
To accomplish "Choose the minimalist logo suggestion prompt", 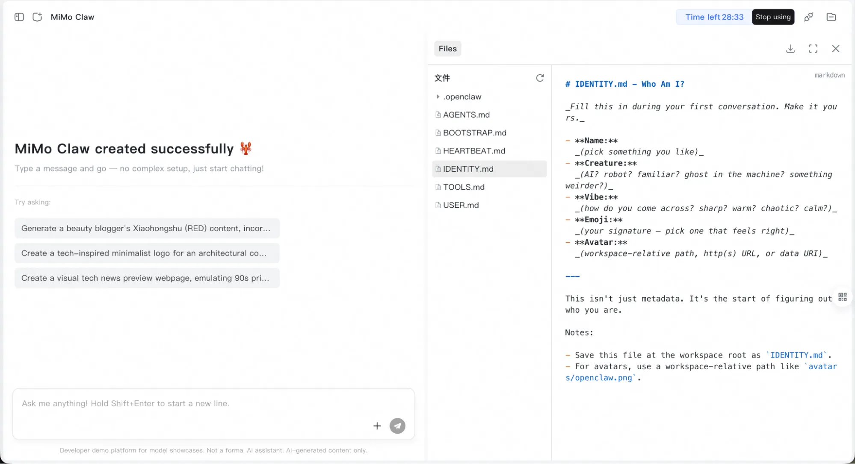I will click(147, 253).
